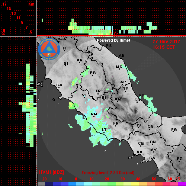Click the 17 km altitude scale label
186x186 pixels.
[x=4, y=4]
